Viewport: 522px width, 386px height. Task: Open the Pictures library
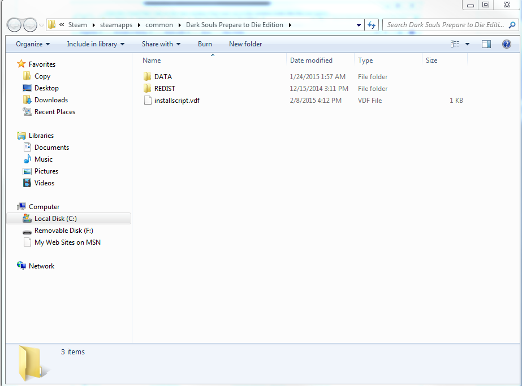point(46,171)
